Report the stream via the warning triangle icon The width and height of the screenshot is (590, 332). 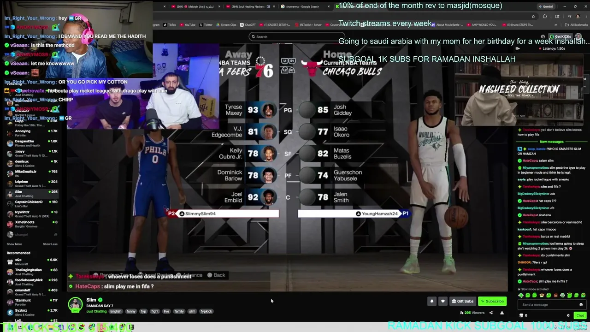coord(502,313)
